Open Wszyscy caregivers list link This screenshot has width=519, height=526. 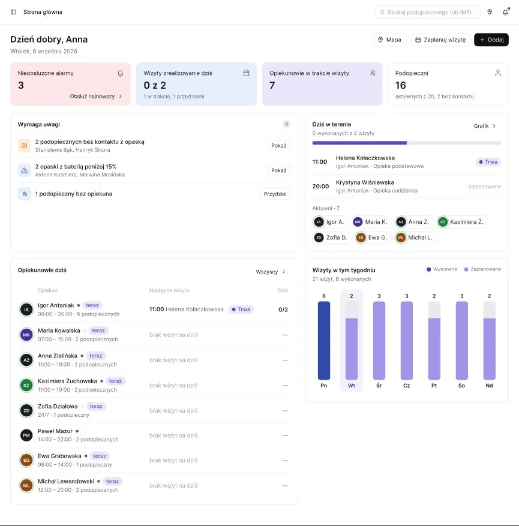coord(271,272)
